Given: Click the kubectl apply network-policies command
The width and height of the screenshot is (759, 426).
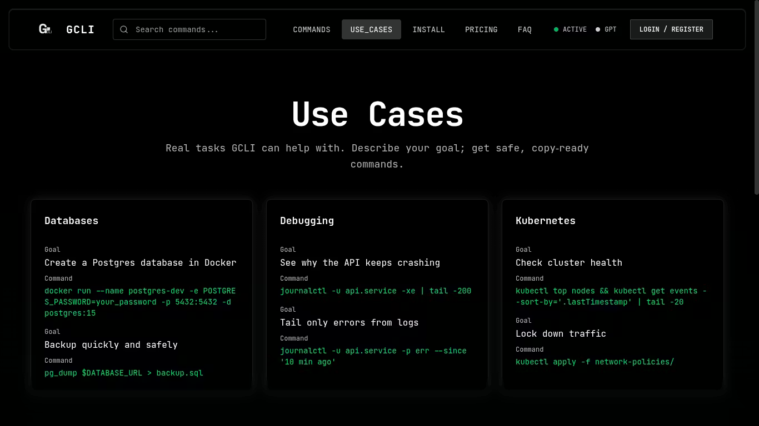Looking at the screenshot, I should (595, 362).
